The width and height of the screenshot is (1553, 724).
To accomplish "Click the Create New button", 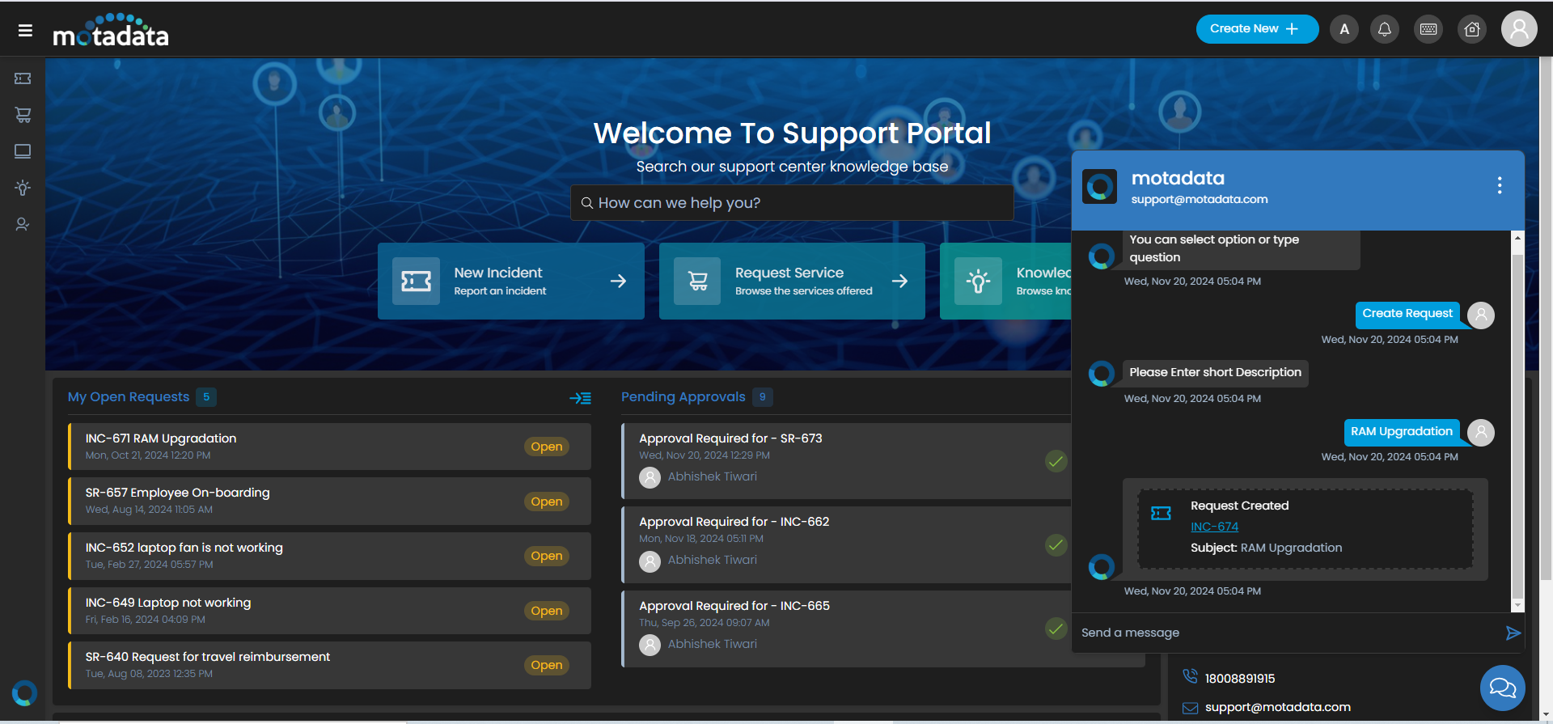I will [x=1257, y=29].
